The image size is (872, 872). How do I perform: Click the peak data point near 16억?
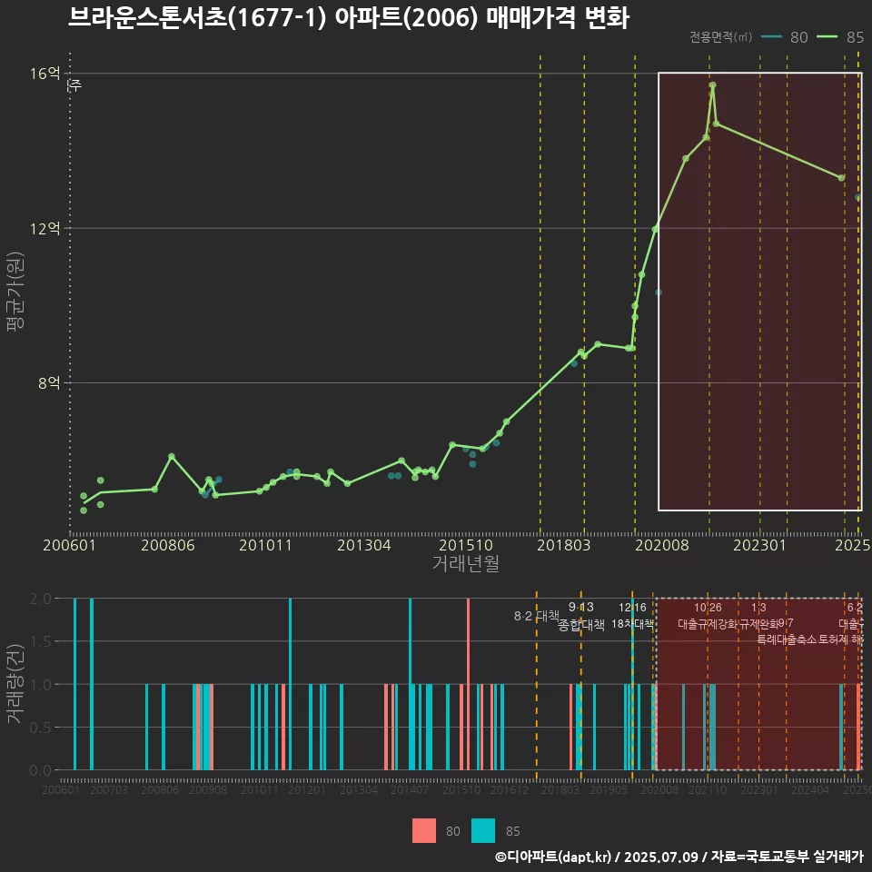(x=712, y=85)
